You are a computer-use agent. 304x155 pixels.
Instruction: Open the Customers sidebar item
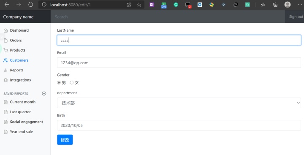point(19,60)
